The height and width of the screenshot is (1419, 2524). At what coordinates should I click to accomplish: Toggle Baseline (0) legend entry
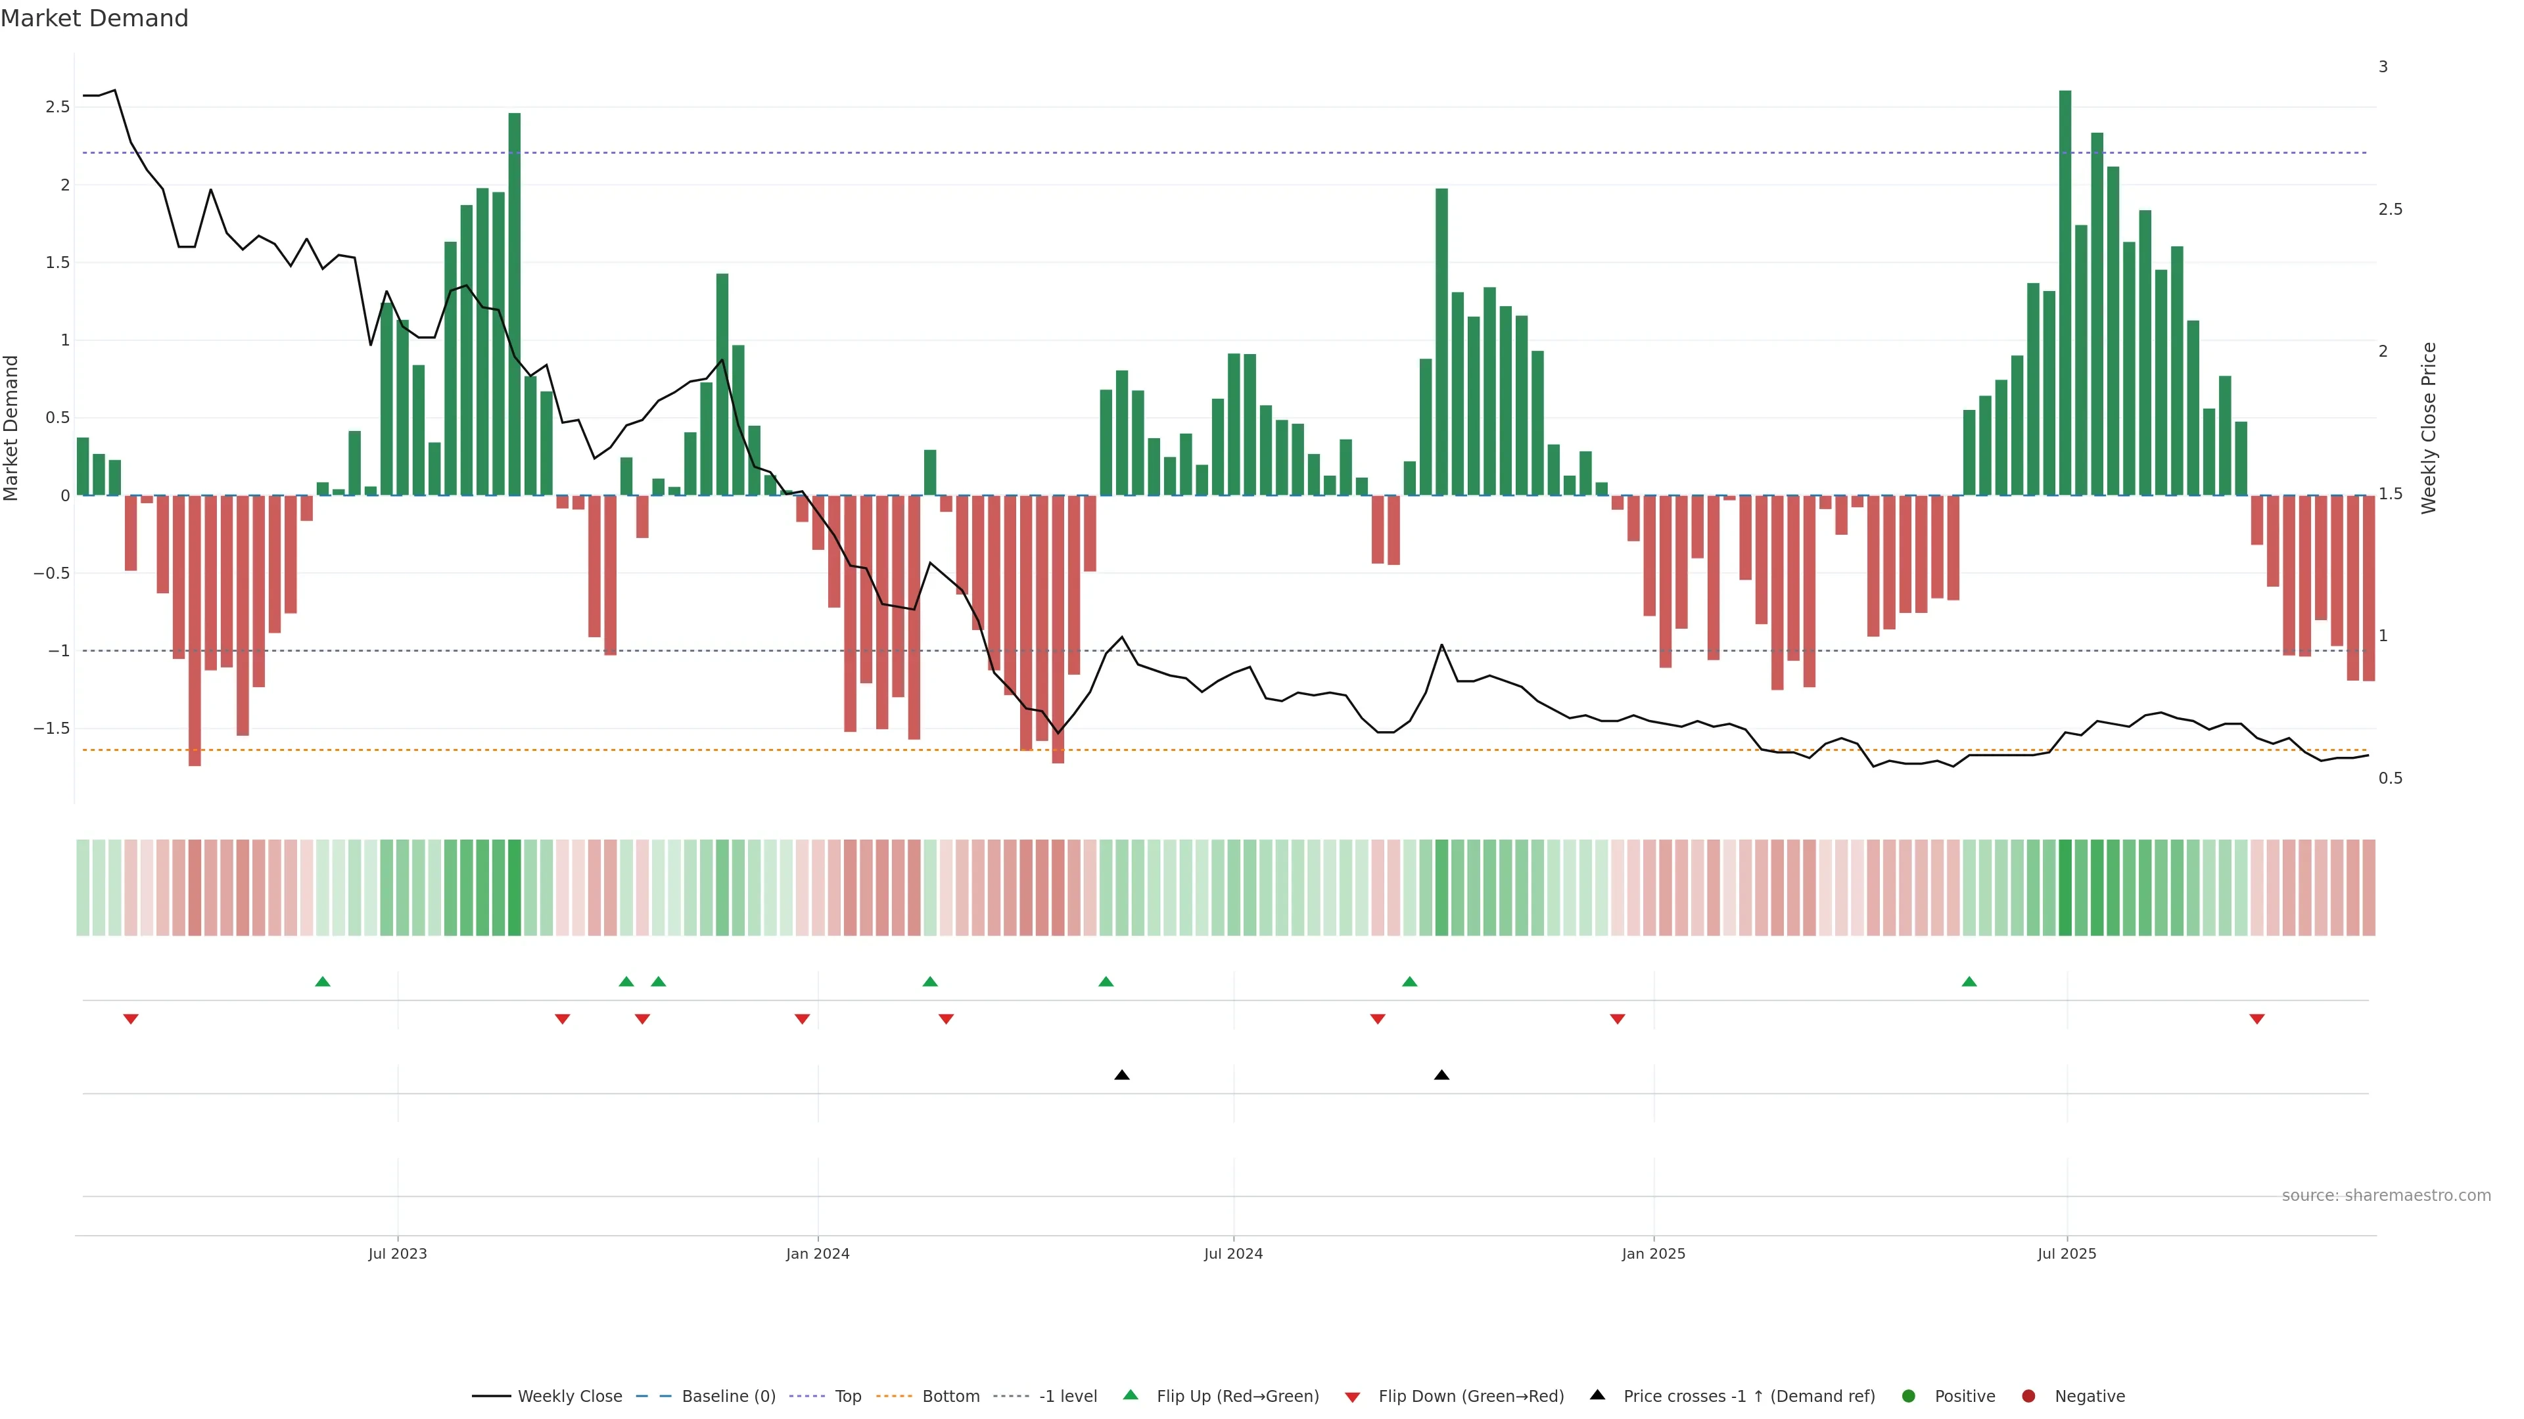(x=728, y=1395)
